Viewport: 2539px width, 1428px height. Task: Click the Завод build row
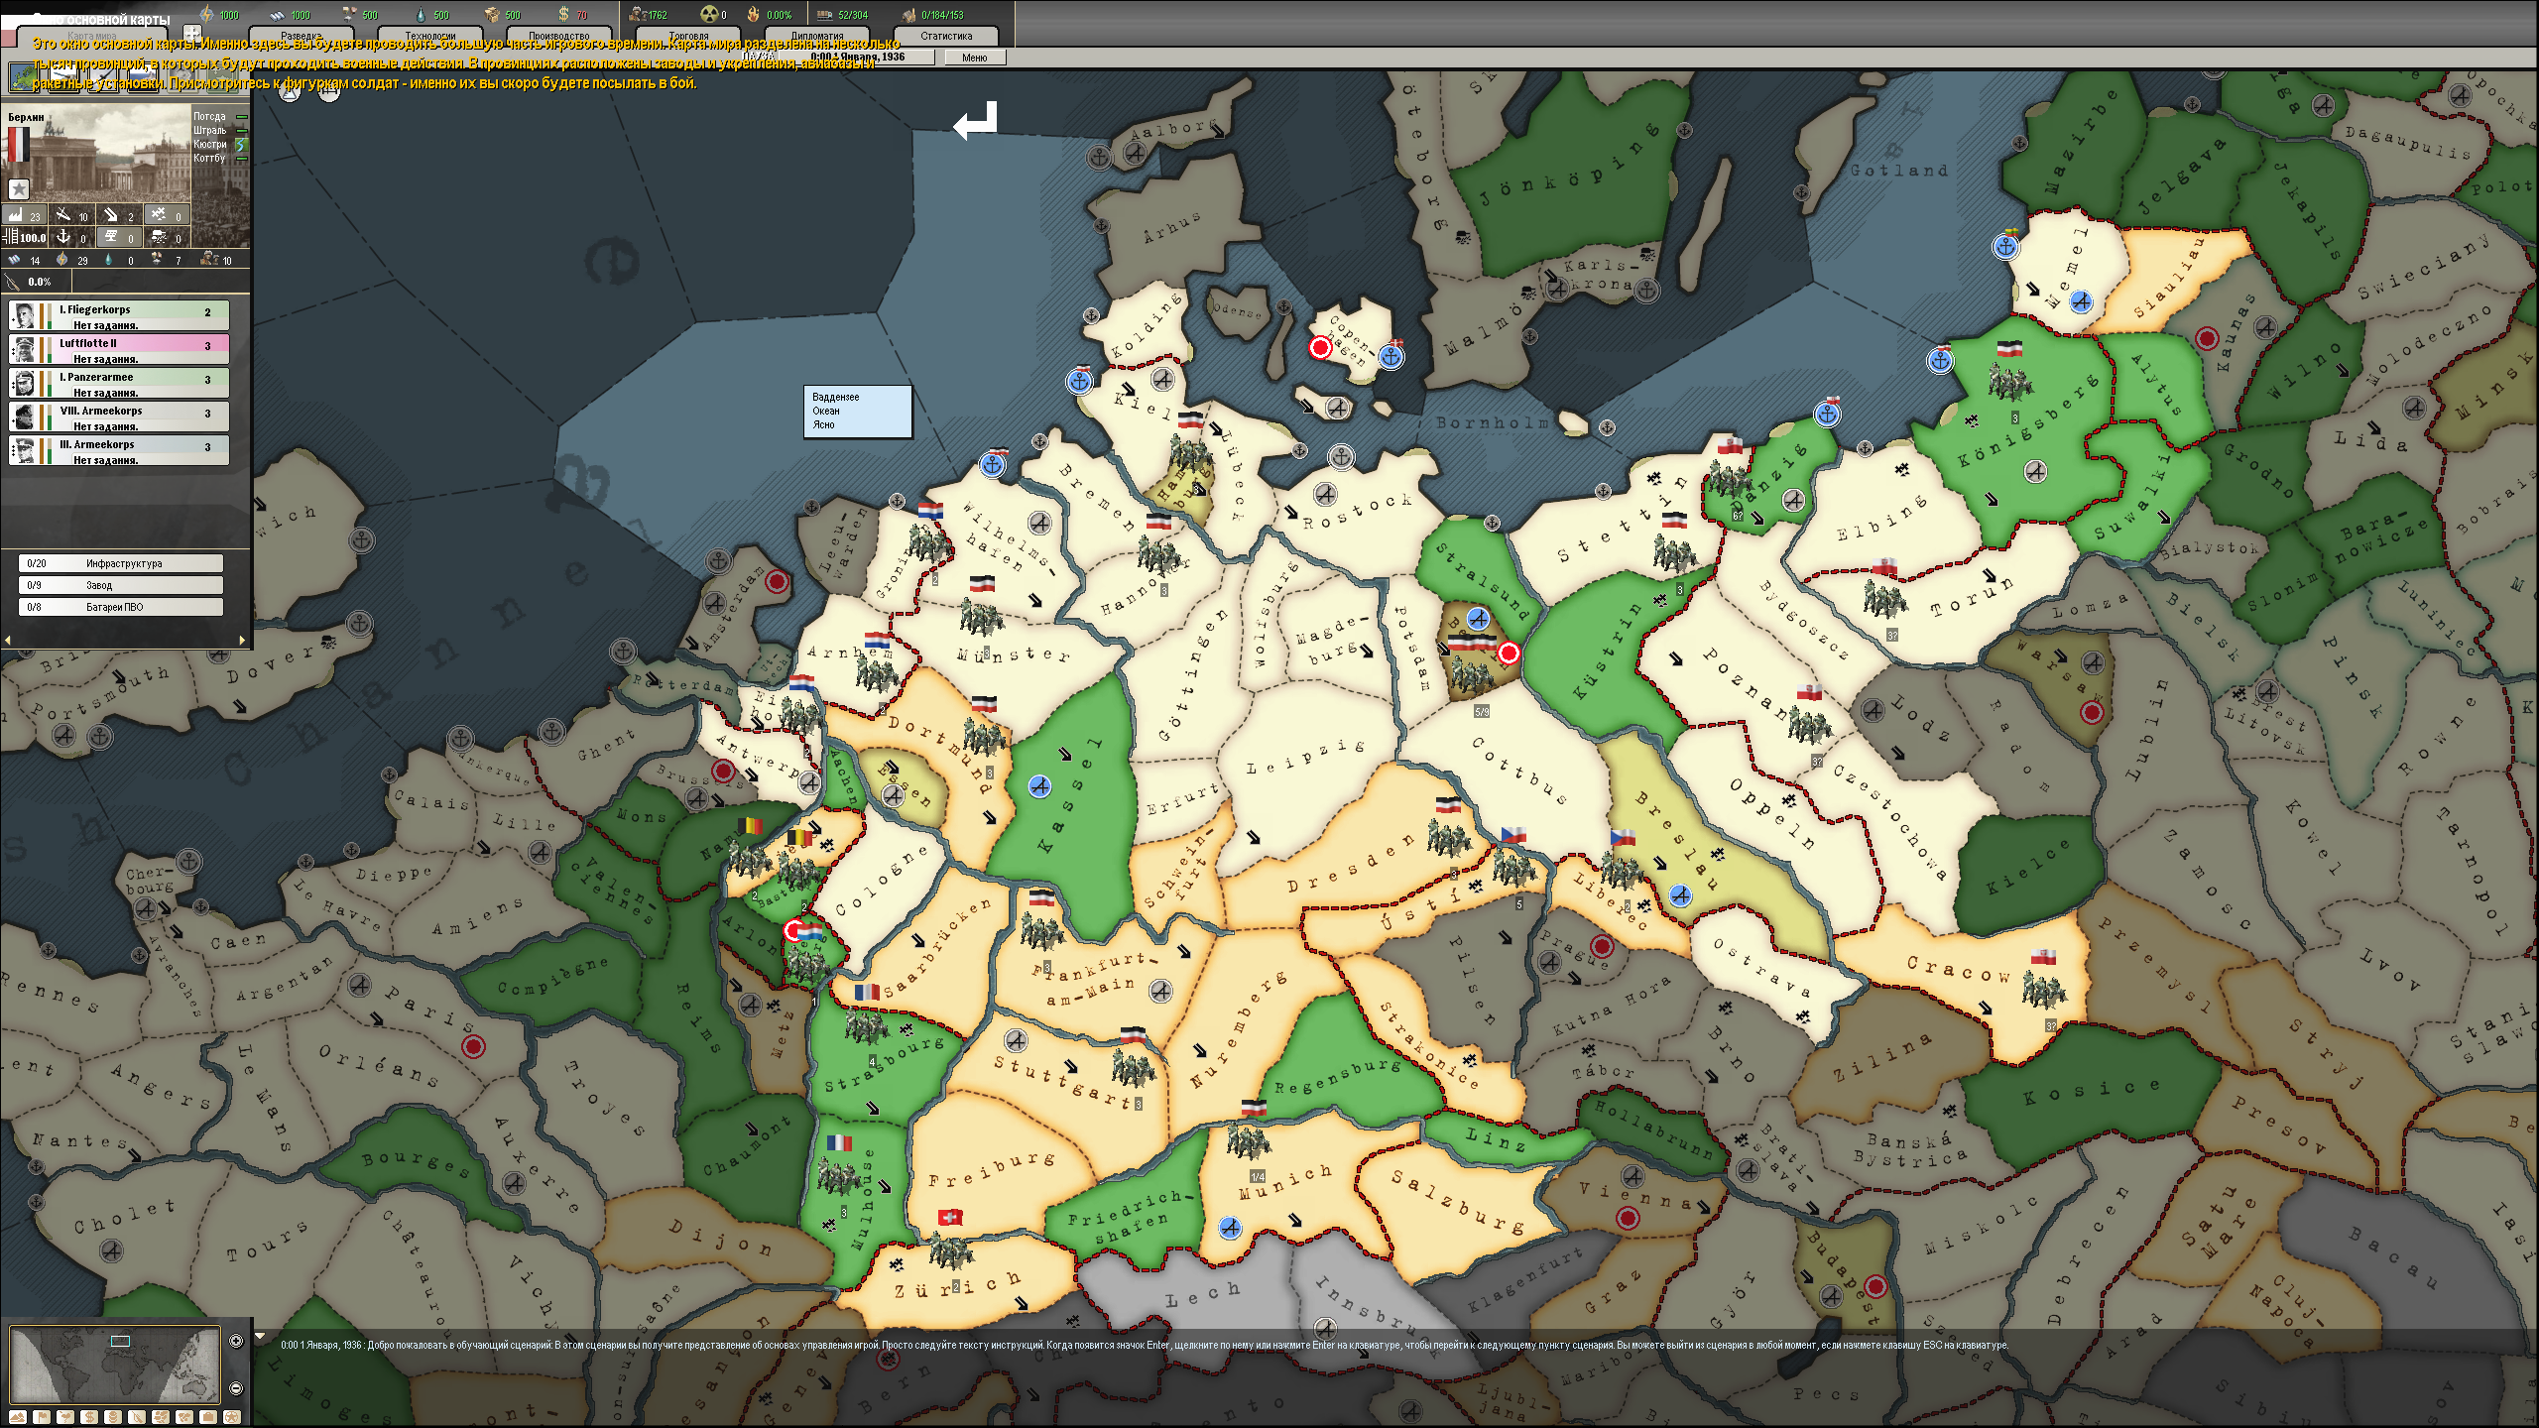coord(121,585)
